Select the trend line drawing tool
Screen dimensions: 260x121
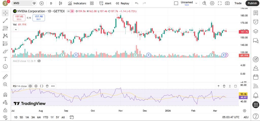(5, 21)
